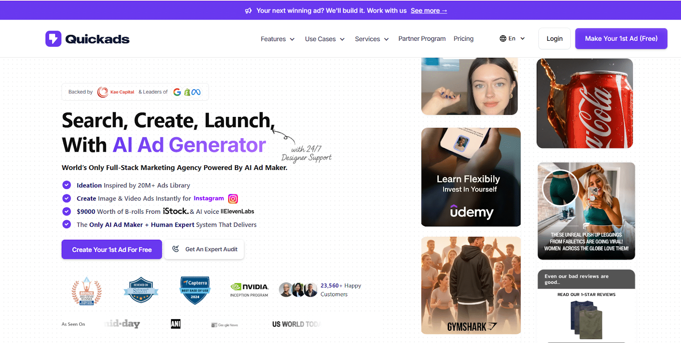This screenshot has width=681, height=343.
Task: Click the Stevie bronze award badge
Action: [x=87, y=291]
